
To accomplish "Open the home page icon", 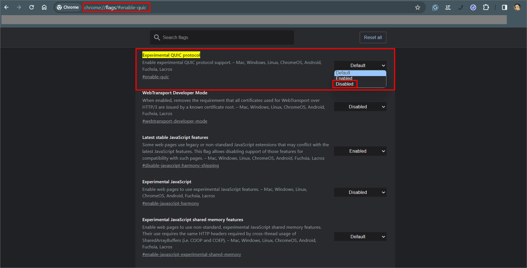I will point(44,7).
